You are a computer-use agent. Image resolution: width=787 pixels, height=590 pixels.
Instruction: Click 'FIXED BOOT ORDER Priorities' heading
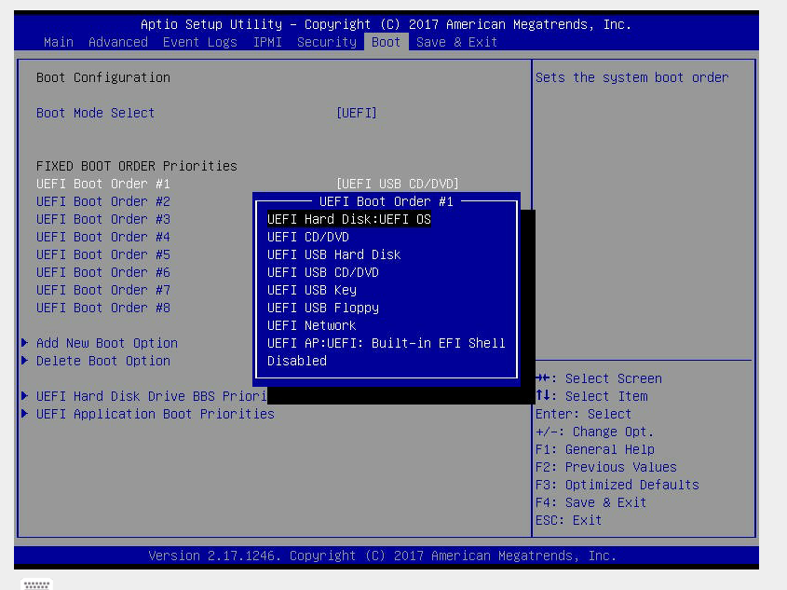[x=137, y=166]
